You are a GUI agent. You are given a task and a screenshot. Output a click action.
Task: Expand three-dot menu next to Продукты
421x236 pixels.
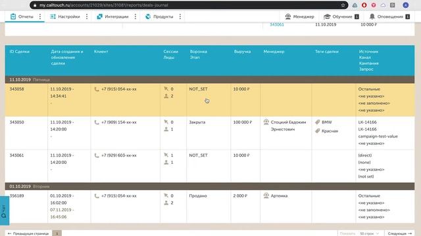tap(180, 16)
